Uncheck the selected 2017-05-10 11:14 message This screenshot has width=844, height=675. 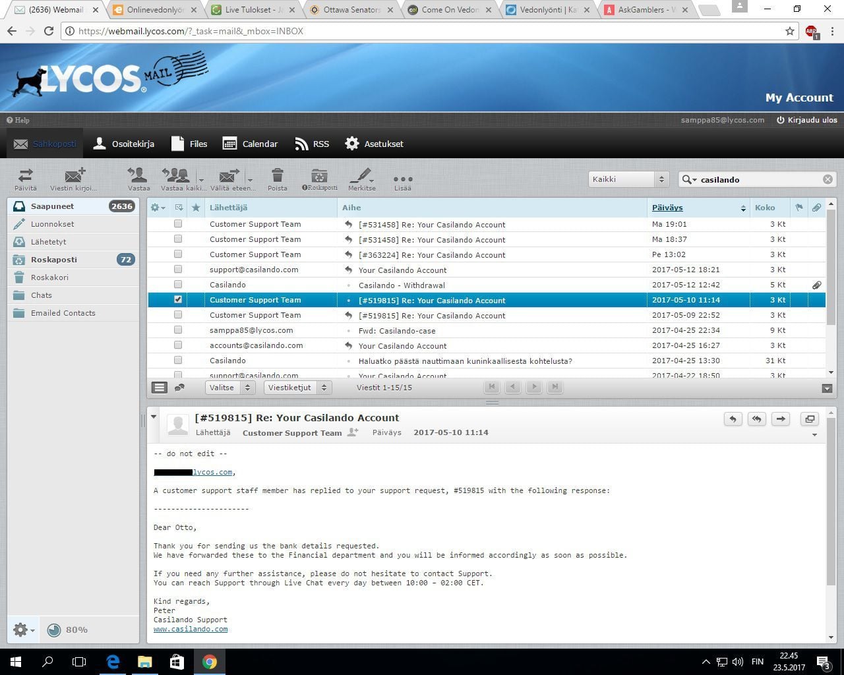point(178,300)
